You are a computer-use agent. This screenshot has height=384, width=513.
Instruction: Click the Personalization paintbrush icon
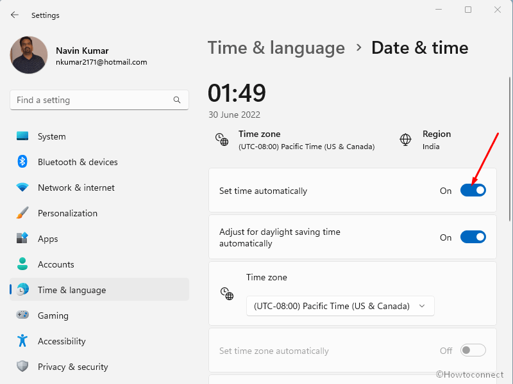click(22, 213)
